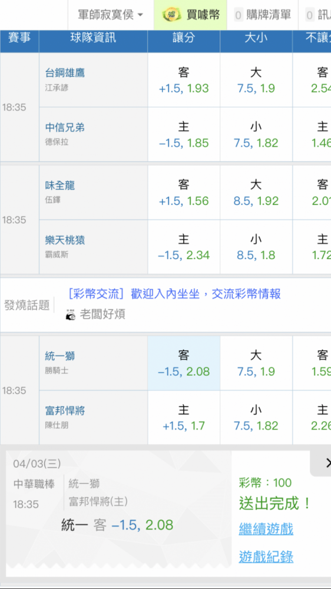Screen dimensions: 331x589
Task: Select 味全龍 客 +1.5, 1.56 handicap
Action: coord(184,193)
